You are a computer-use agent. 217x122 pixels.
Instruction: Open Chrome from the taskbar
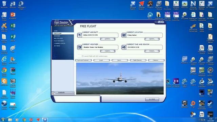[24, 120]
